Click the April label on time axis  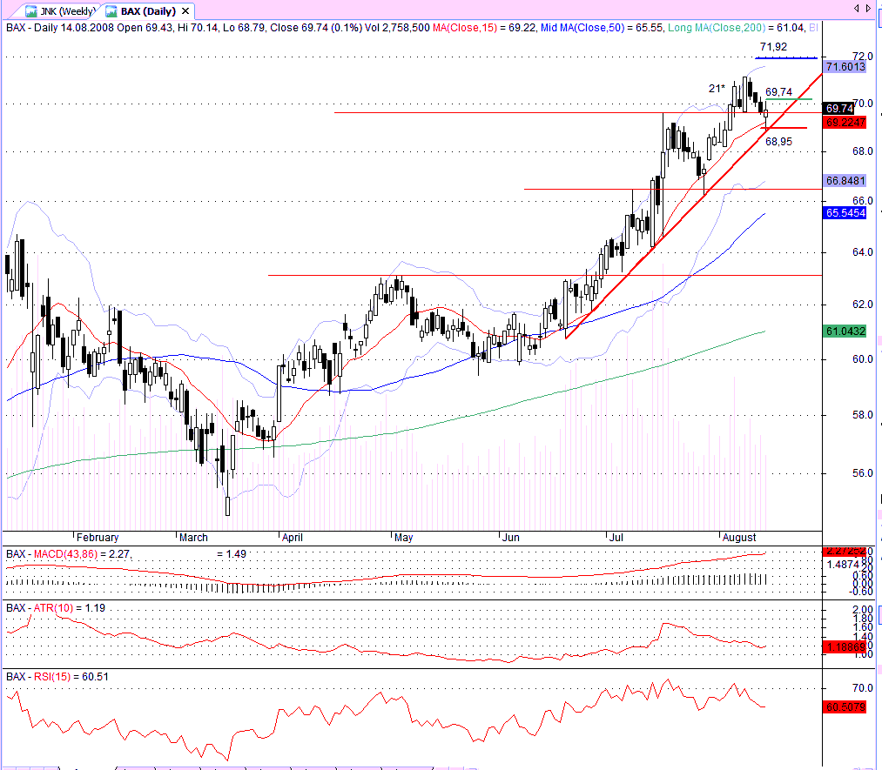coord(293,538)
